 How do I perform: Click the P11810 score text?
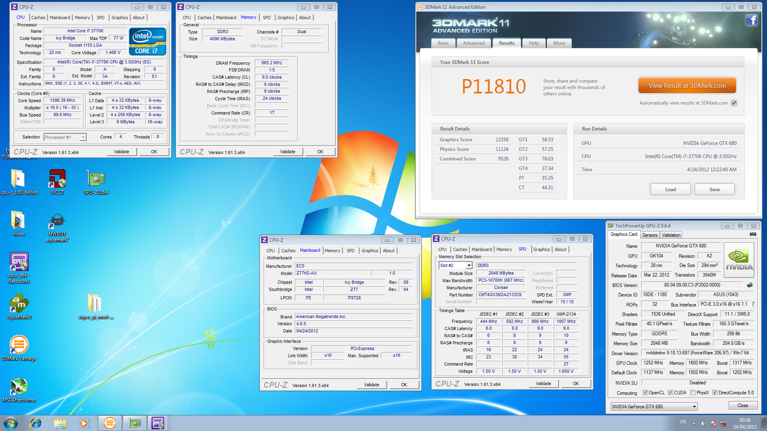494,86
